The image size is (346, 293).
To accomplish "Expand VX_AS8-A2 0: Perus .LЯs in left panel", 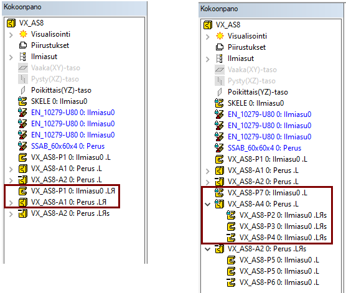I will [11, 214].
